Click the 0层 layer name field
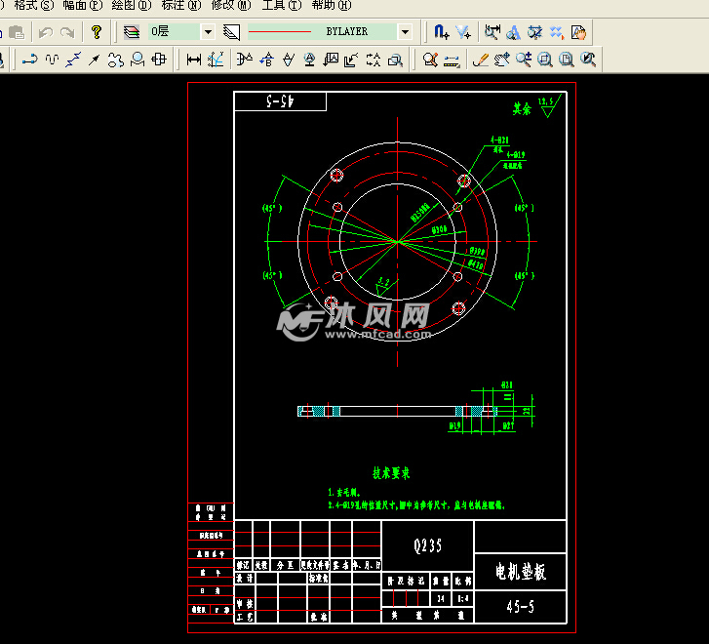709x644 pixels. point(175,32)
